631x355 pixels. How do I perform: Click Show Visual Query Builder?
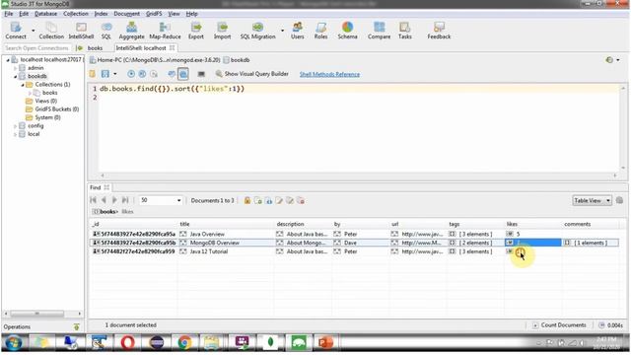pos(252,74)
